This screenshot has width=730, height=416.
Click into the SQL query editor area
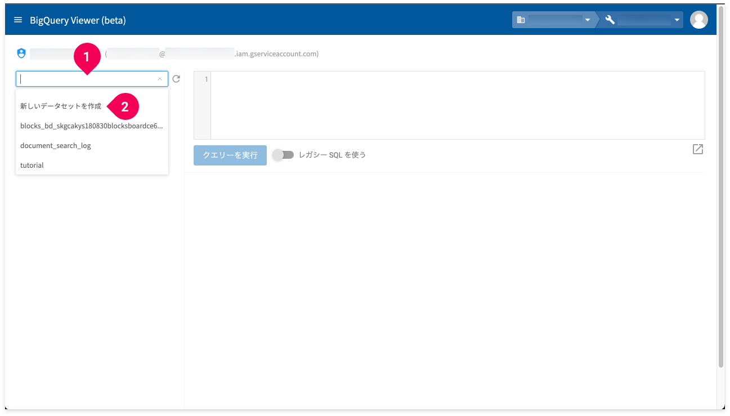[458, 105]
